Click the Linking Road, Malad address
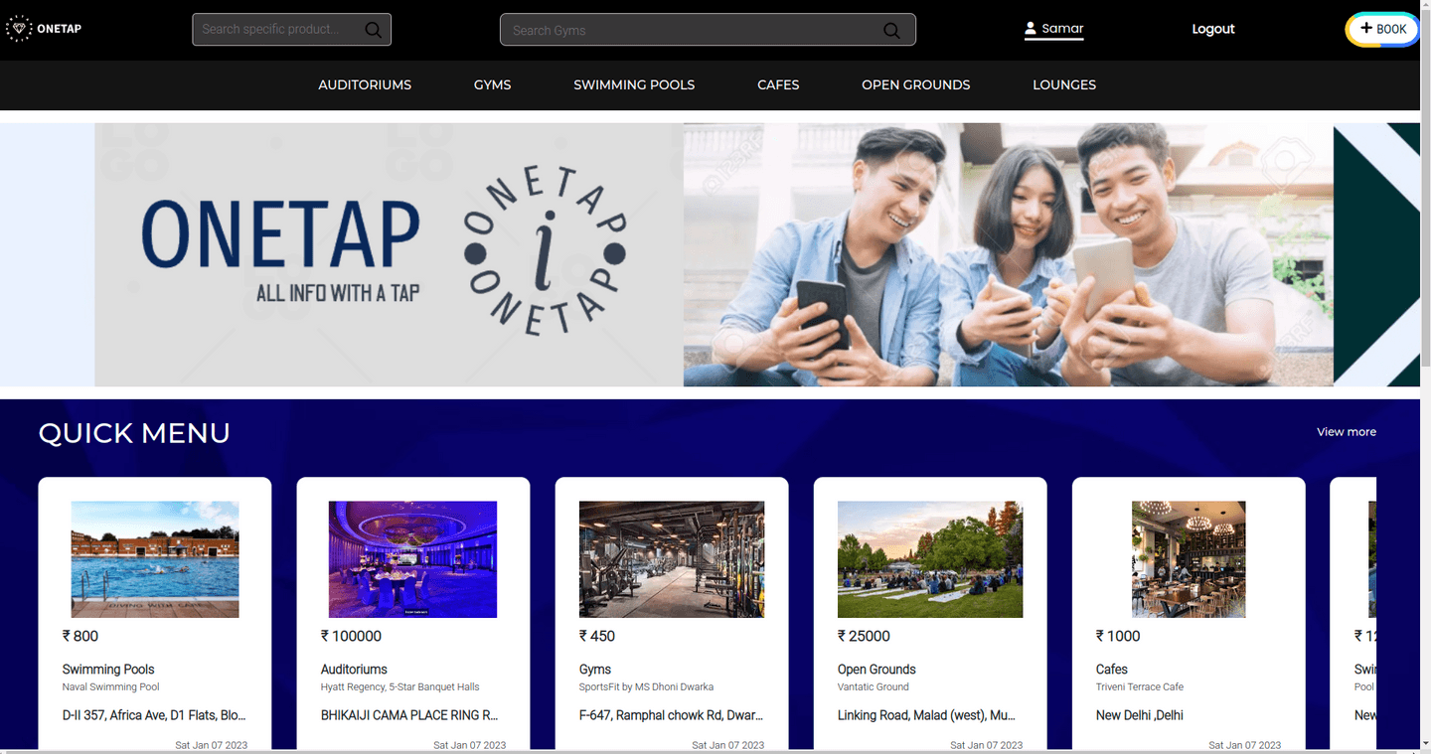The image size is (1431, 754). [x=926, y=715]
